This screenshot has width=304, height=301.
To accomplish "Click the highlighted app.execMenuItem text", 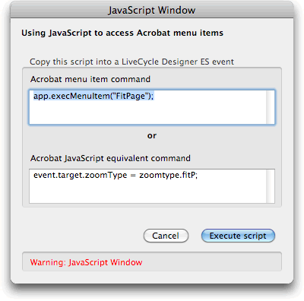I will (x=93, y=96).
